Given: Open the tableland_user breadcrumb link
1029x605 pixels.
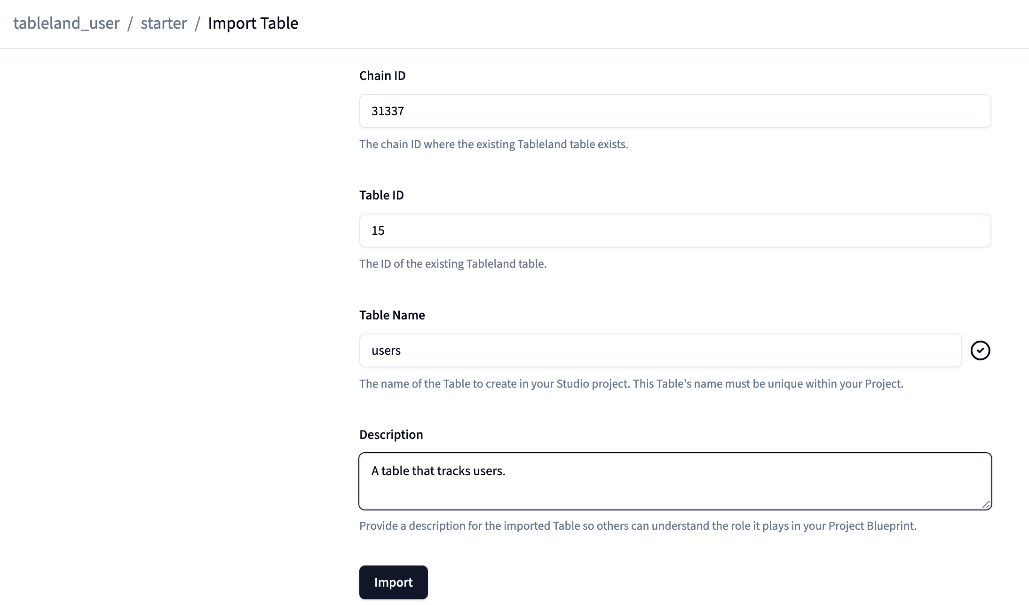Looking at the screenshot, I should click(66, 23).
